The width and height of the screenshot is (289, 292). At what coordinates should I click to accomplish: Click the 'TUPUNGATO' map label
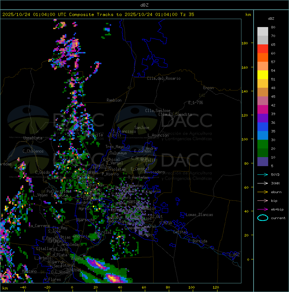[x=56, y=241]
